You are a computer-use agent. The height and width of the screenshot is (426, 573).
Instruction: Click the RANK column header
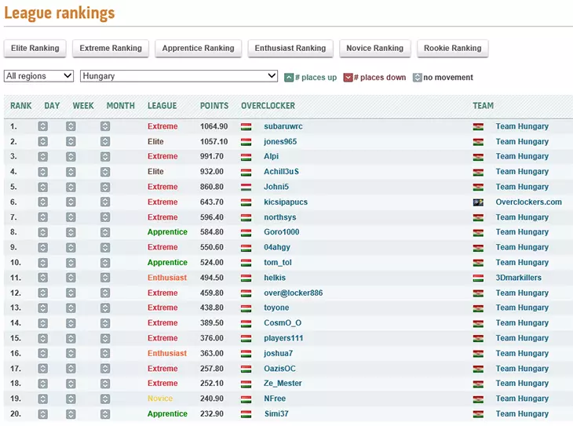21,106
